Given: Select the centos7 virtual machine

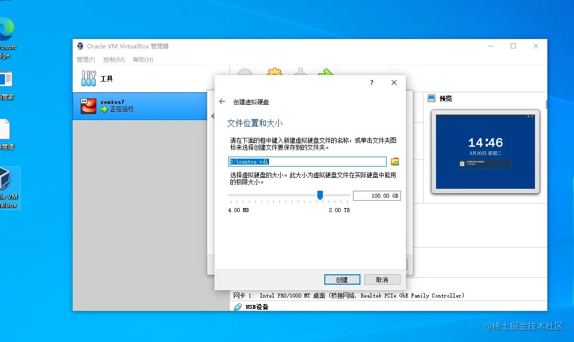Looking at the screenshot, I should [x=140, y=106].
